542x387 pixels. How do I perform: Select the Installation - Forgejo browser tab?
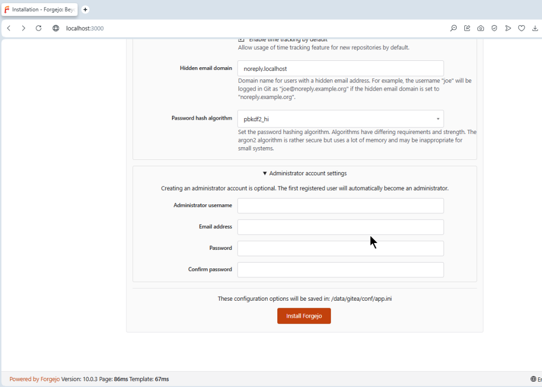pyautogui.click(x=40, y=10)
